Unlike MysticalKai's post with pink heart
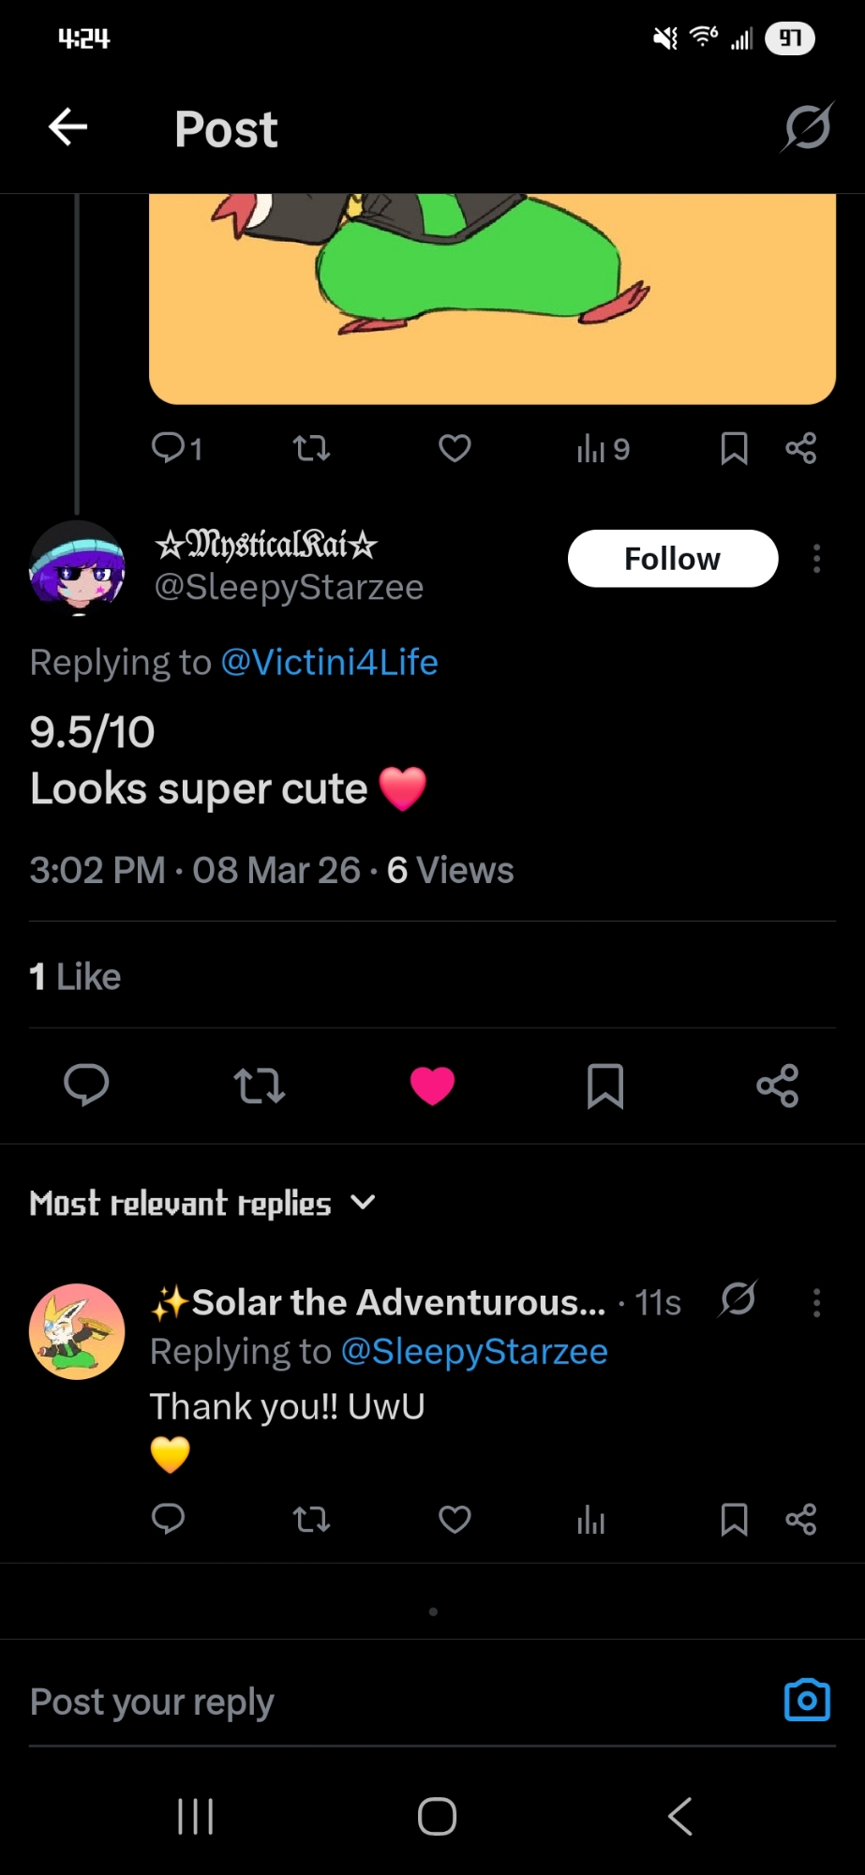This screenshot has height=1875, width=865. click(x=432, y=1086)
